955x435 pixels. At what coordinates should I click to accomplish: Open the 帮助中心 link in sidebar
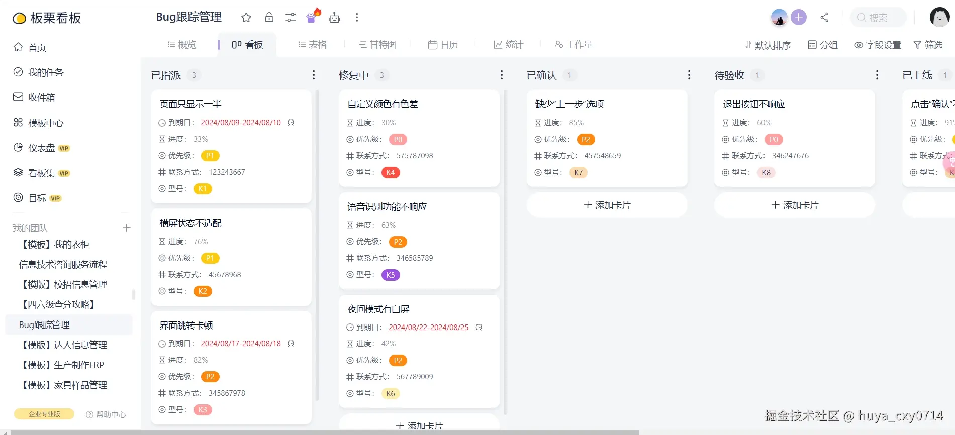click(106, 414)
